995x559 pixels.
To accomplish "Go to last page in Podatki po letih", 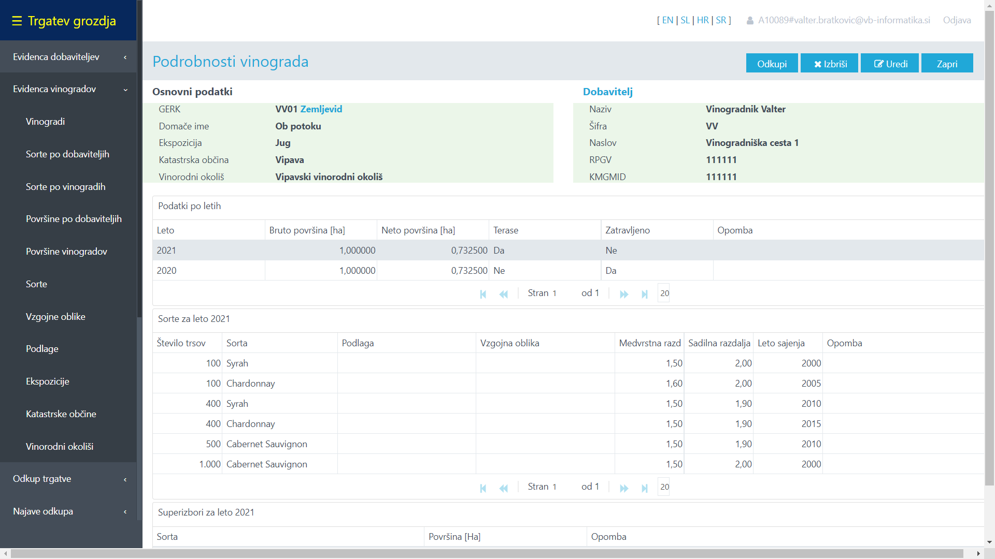I will [645, 294].
